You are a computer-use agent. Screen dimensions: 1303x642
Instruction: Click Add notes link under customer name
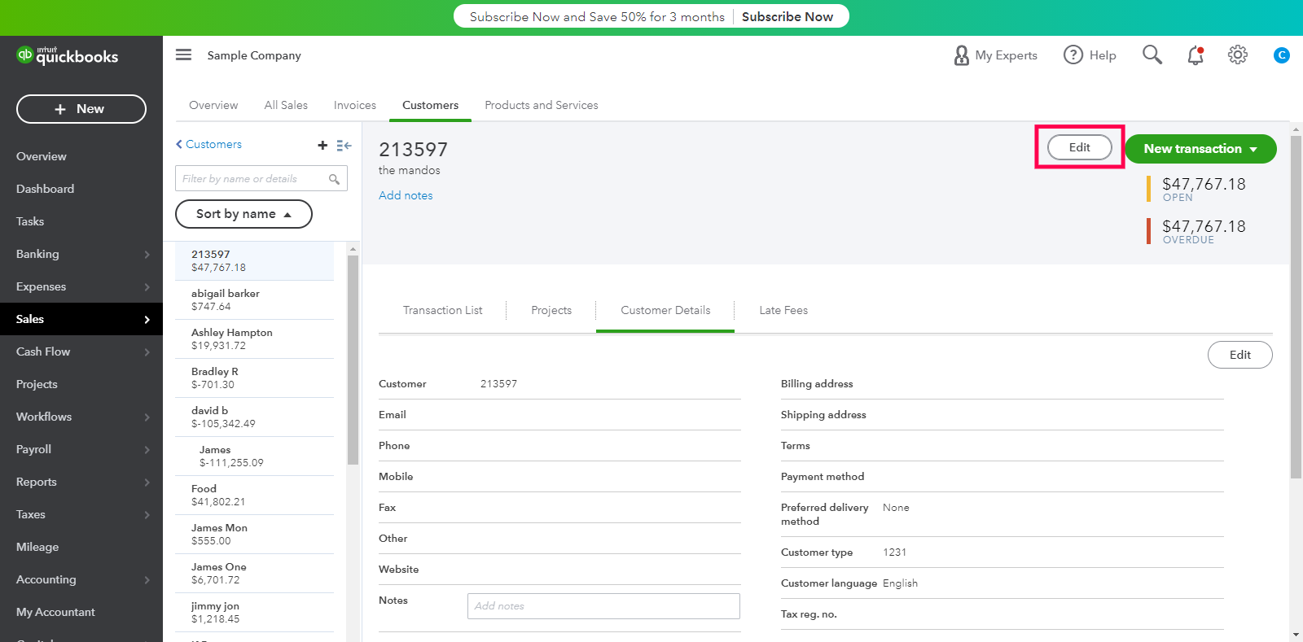(x=406, y=195)
